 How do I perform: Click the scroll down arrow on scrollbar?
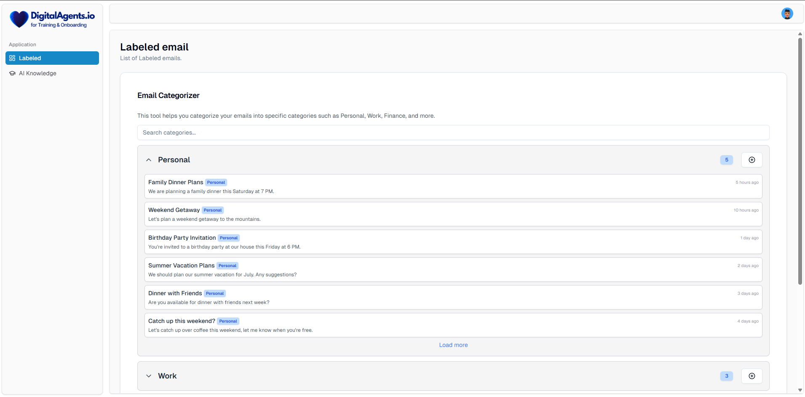(x=800, y=390)
